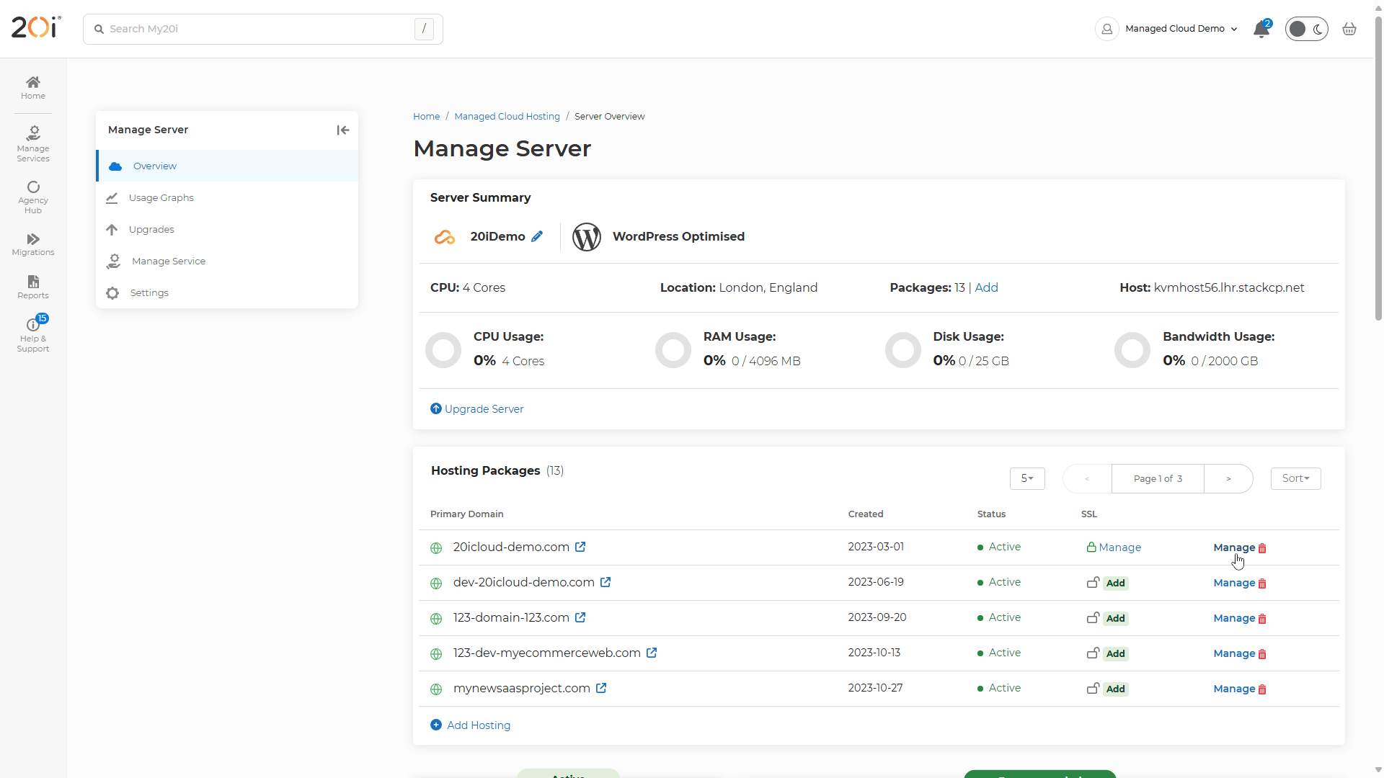Click Page 1 of 3 indicator
Screen dimensions: 1384x778
click(1158, 478)
